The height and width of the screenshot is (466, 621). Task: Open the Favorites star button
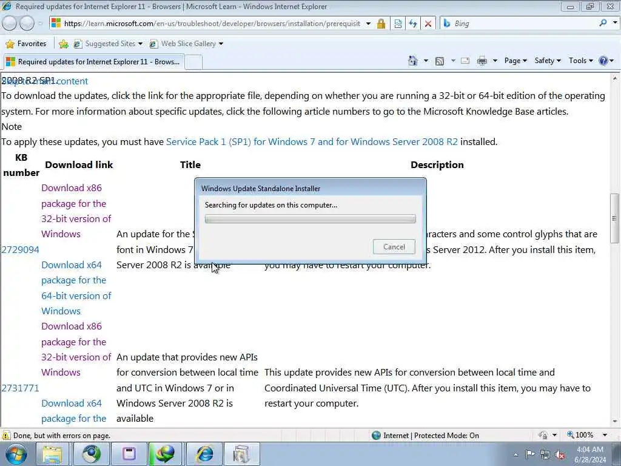pyautogui.click(x=26, y=44)
